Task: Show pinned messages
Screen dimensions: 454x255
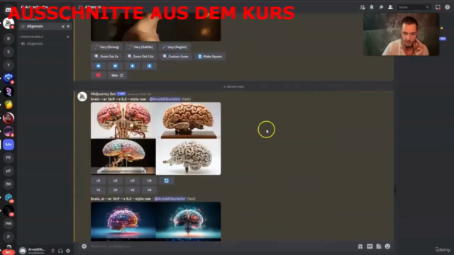Action: (381, 7)
